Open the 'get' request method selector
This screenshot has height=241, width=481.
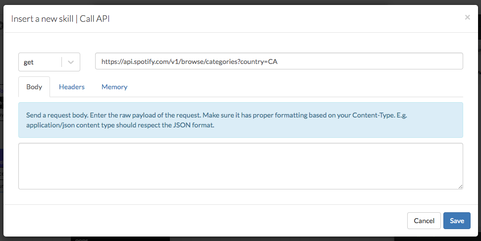(40, 62)
